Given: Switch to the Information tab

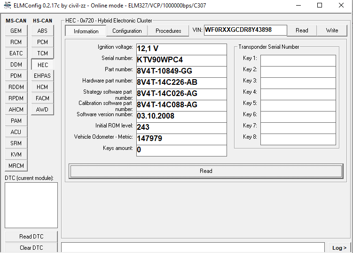Looking at the screenshot, I should coord(86,31).
